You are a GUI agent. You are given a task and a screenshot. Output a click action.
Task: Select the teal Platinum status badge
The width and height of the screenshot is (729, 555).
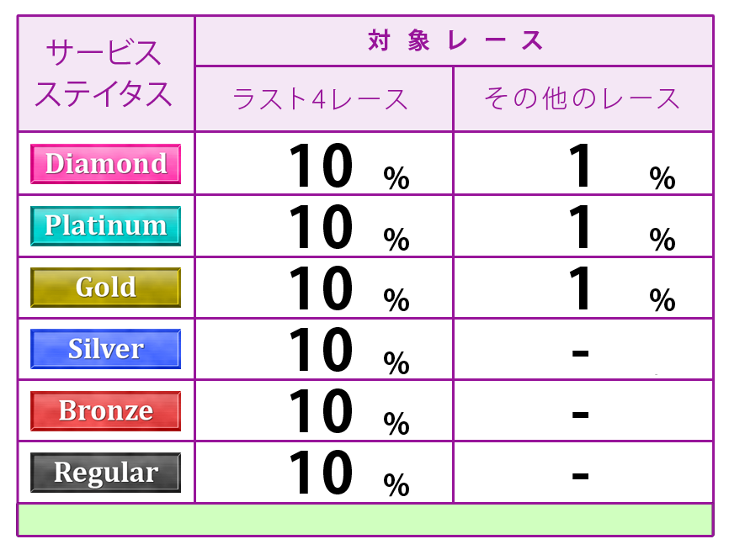105,225
